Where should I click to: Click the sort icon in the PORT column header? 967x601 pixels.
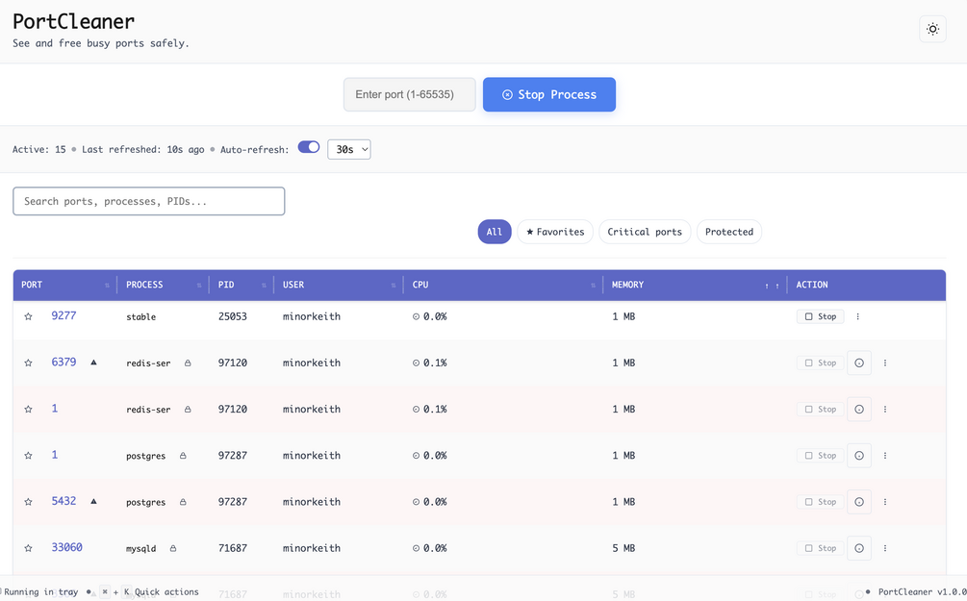point(107,286)
